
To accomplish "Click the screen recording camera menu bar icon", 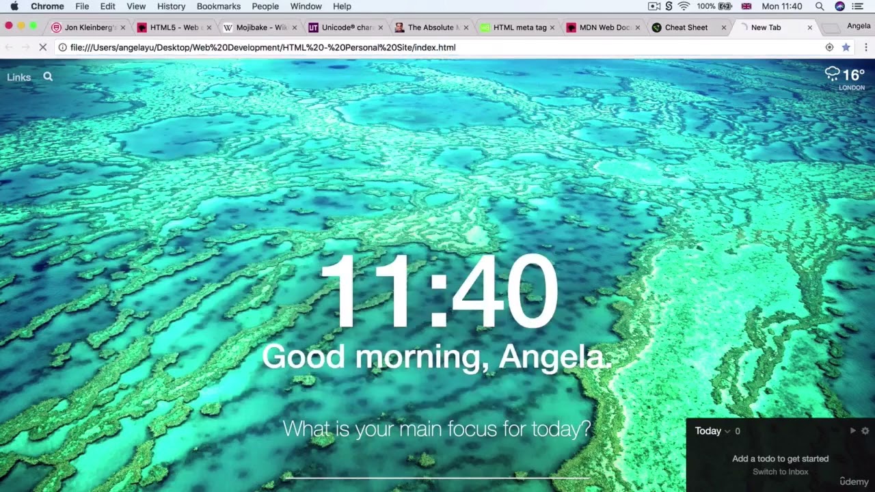I will 654,6.
